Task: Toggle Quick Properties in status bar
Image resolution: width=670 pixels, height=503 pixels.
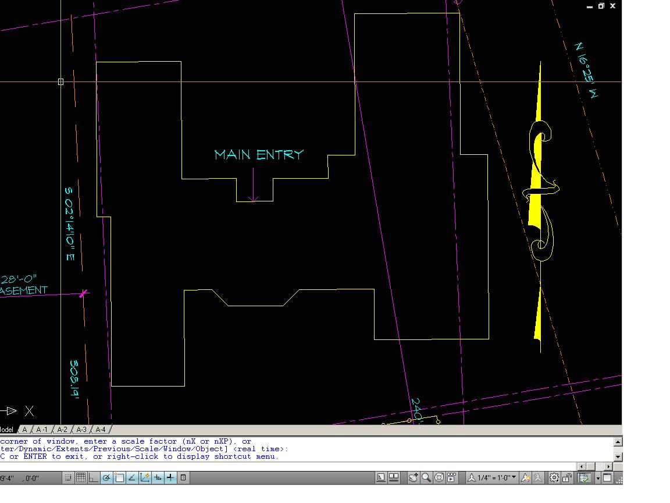Action: [183, 478]
